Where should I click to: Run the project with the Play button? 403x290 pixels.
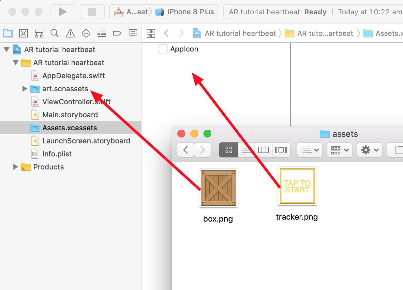[63, 12]
